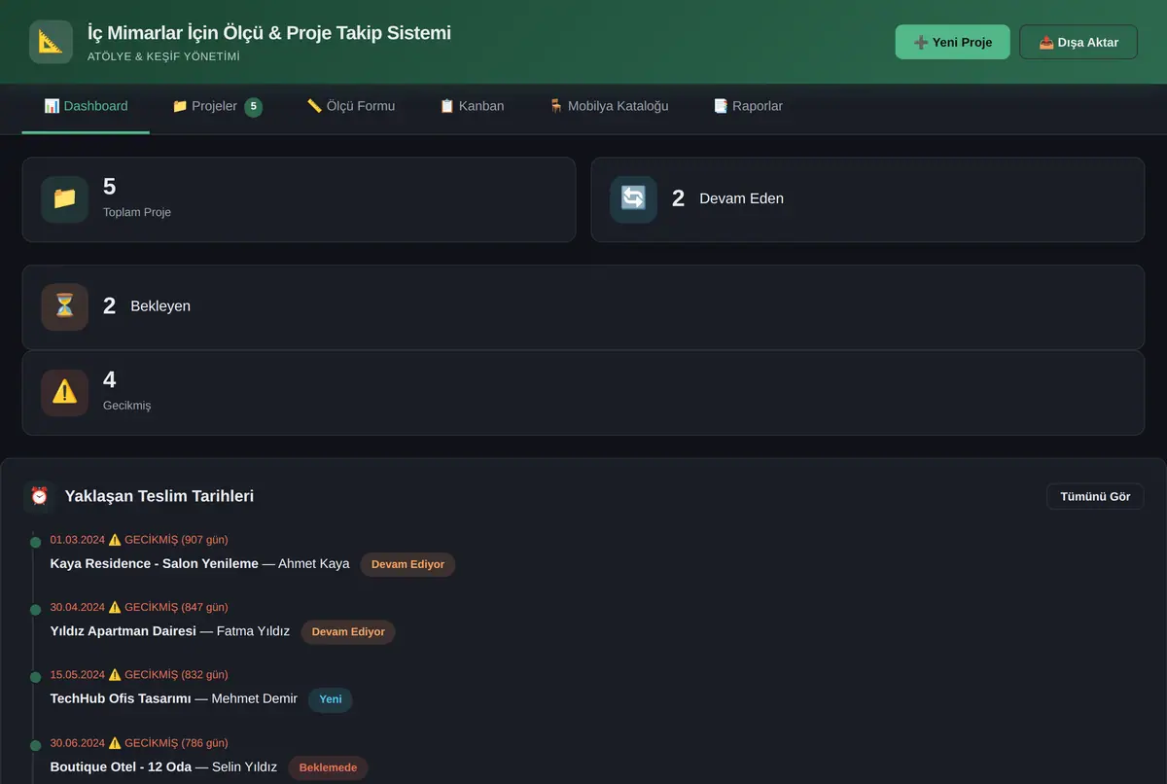Click the Yeni badge for TechHub Ofis Tasarımı

pos(331,699)
